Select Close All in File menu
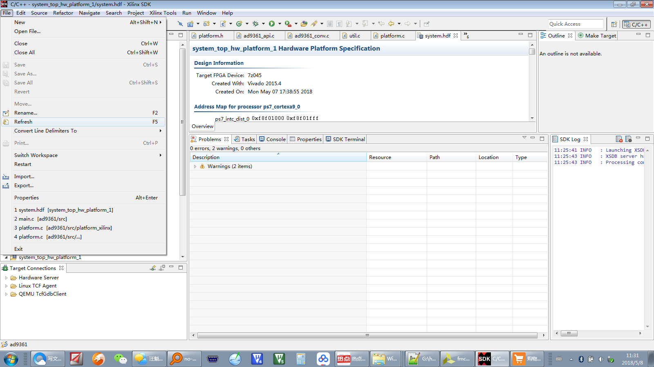 click(x=83, y=53)
